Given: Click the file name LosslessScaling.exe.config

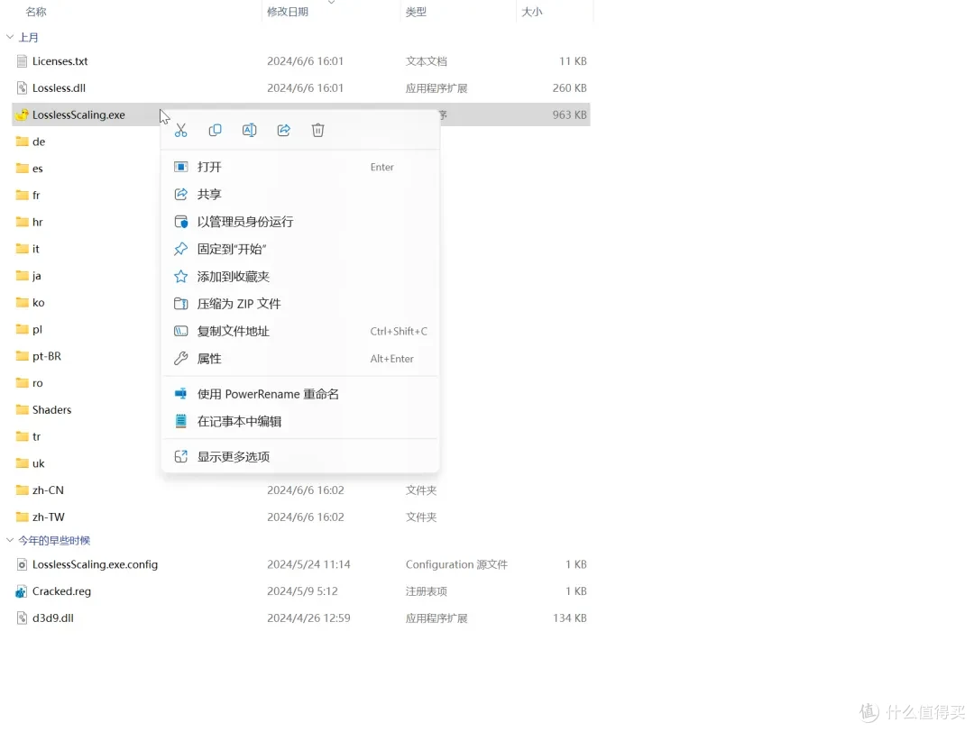Looking at the screenshot, I should (95, 564).
